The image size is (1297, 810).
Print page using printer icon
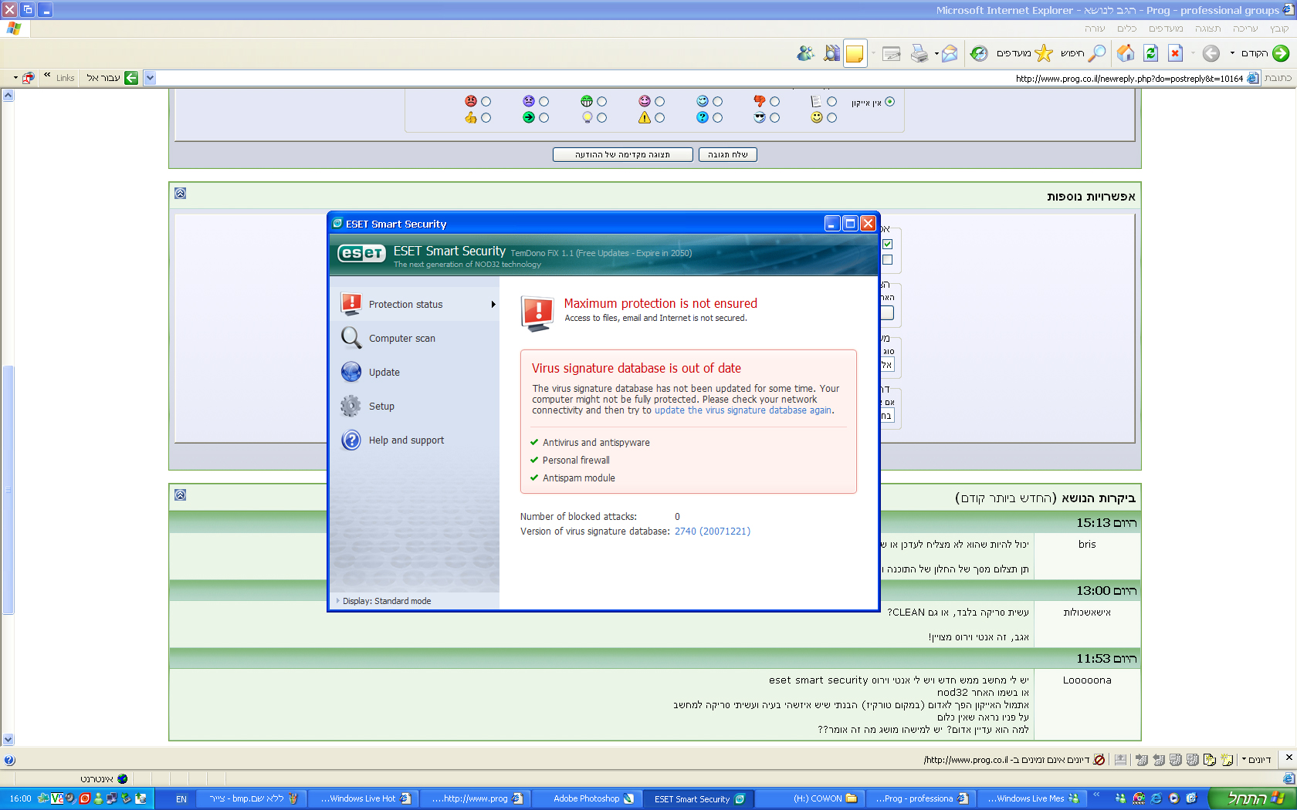(x=919, y=53)
